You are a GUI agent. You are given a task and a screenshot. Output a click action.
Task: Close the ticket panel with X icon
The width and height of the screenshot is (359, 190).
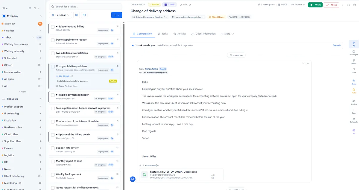pyautogui.click(x=355, y=5)
